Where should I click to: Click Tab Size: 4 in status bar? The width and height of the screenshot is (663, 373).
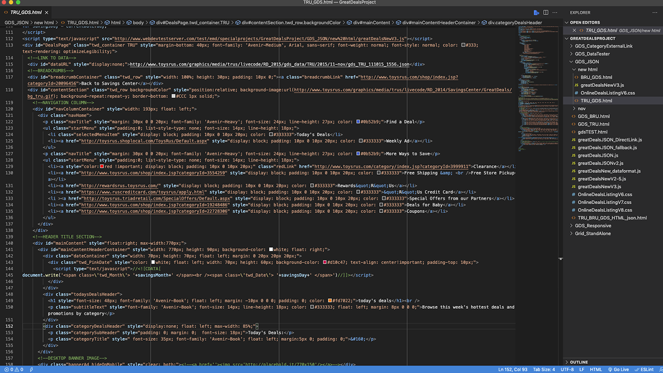click(x=543, y=369)
